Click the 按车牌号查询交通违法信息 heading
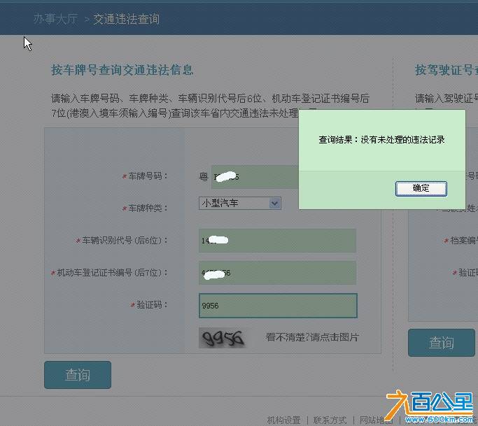Image resolution: width=478 pixels, height=426 pixels. tap(122, 70)
